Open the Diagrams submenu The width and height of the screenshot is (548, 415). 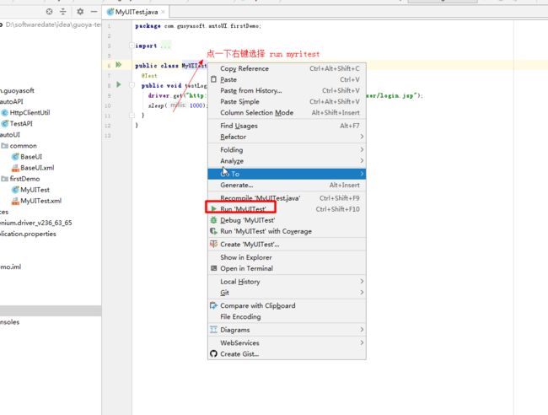coord(287,330)
